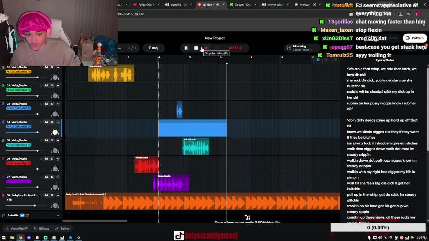429x241 pixels.
Task: Open track 05 teal Fx Uzi preset tag
Action: pyautogui.click(x=19, y=145)
